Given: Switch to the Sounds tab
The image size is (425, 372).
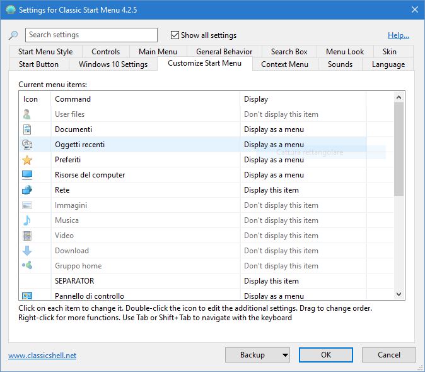Looking at the screenshot, I should coord(340,64).
